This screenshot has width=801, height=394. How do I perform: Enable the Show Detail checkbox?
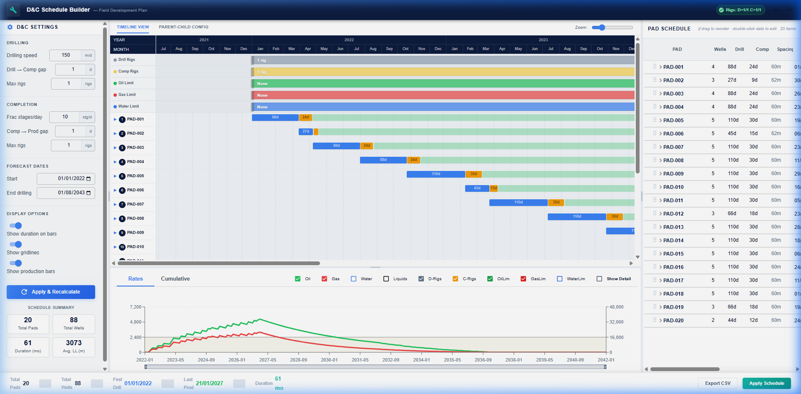(x=599, y=279)
